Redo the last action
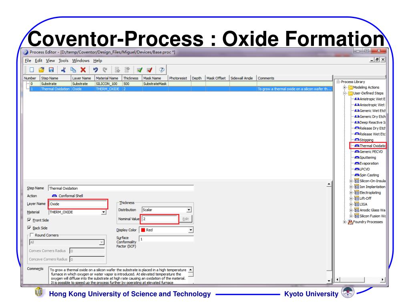This screenshot has height=308, width=410. coord(105,70)
